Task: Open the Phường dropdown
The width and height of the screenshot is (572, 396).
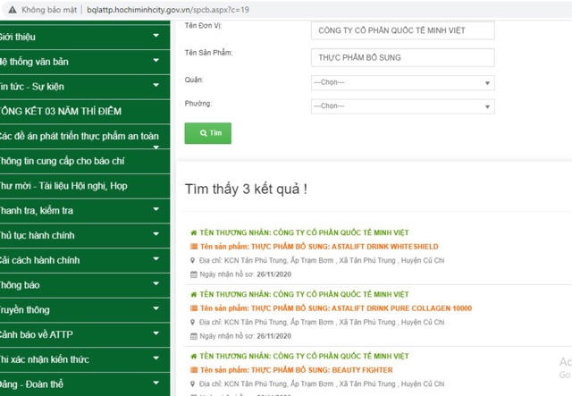Action: click(x=403, y=106)
